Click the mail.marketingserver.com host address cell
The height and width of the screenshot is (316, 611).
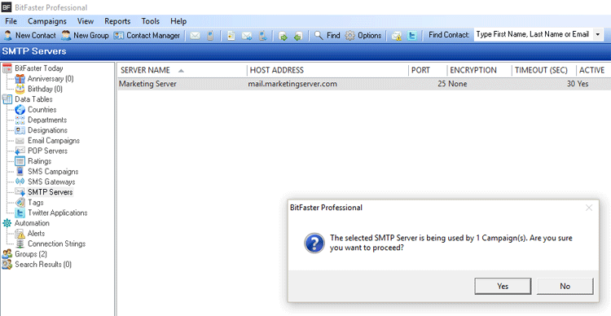pos(292,84)
